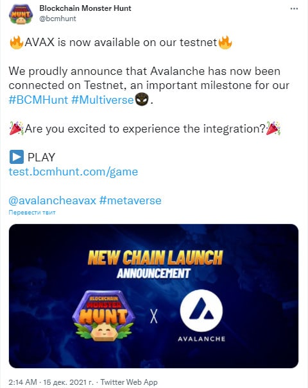Click Перевести твит to translate tweet

[32, 213]
